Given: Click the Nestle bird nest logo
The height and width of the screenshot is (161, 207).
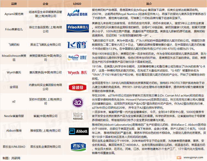Looking at the screenshot, I should click(78, 116).
